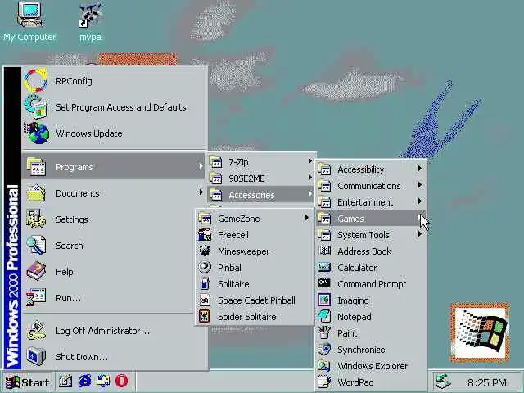Viewport: 524px width, 393px height.
Task: Click the Log Off keys icon
Action: click(x=36, y=330)
